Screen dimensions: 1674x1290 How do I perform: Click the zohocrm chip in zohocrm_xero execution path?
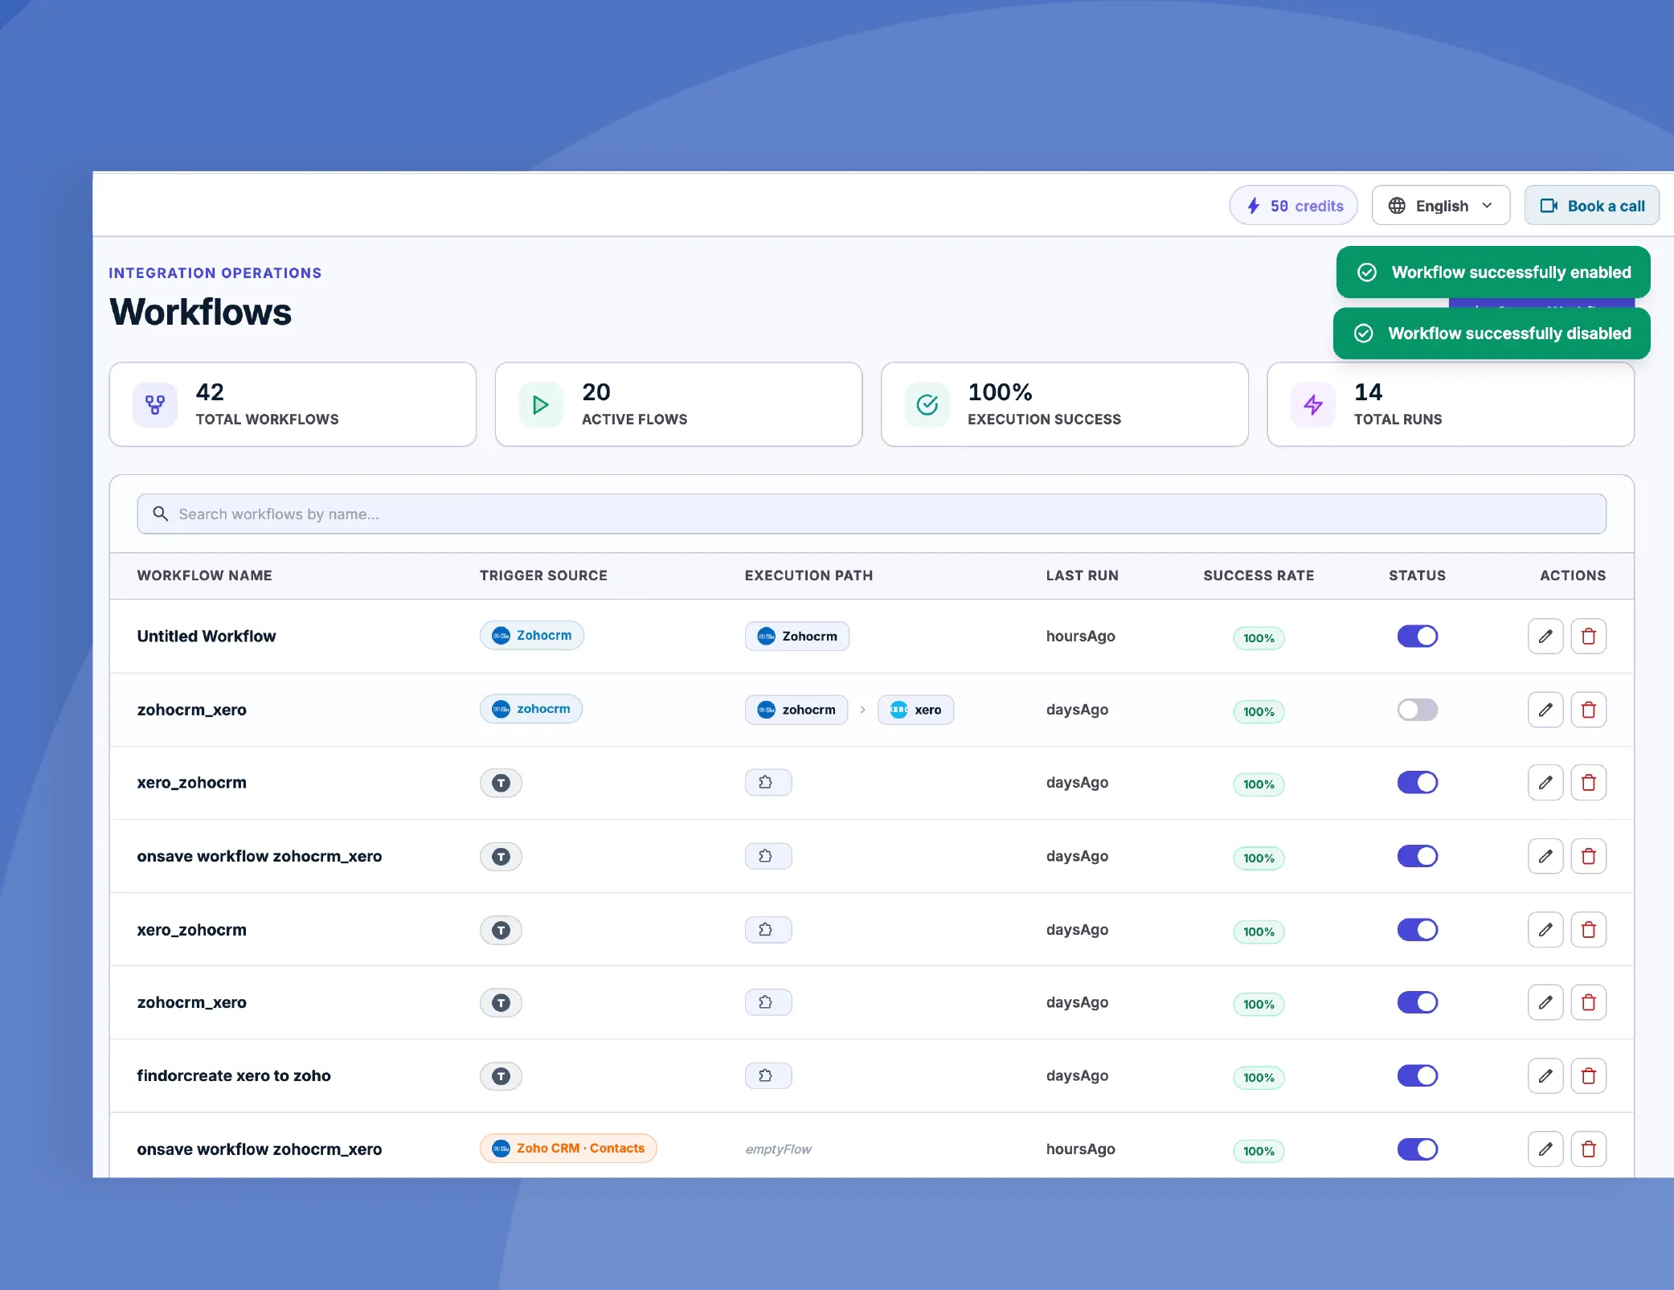[x=796, y=710]
